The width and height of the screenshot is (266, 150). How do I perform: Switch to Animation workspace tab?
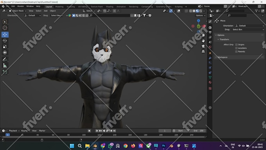click(x=121, y=7)
